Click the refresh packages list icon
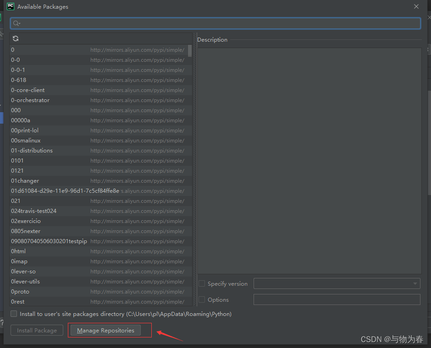The width and height of the screenshot is (431, 348). click(16, 38)
